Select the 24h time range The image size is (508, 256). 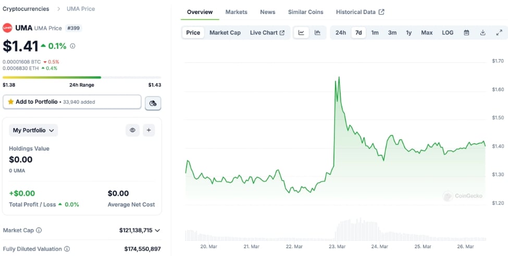[340, 33]
